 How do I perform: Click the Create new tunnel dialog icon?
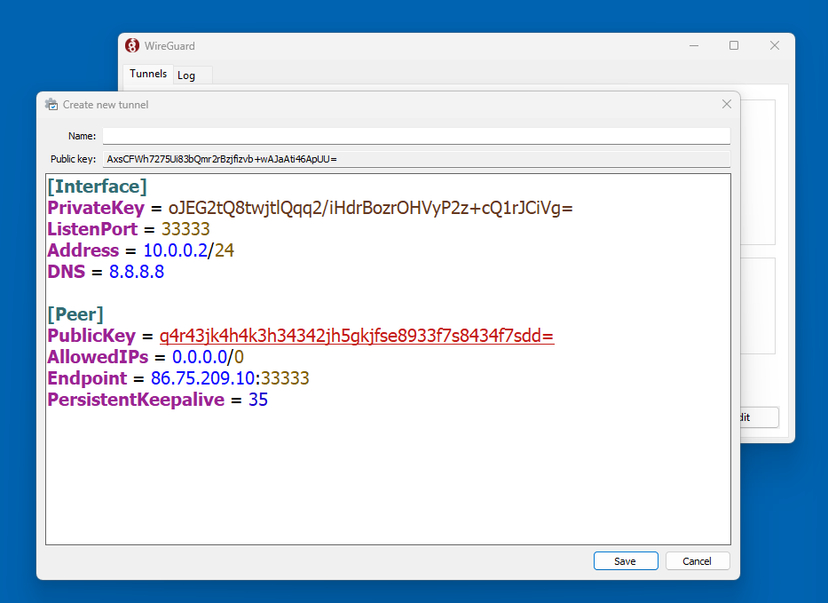(51, 105)
